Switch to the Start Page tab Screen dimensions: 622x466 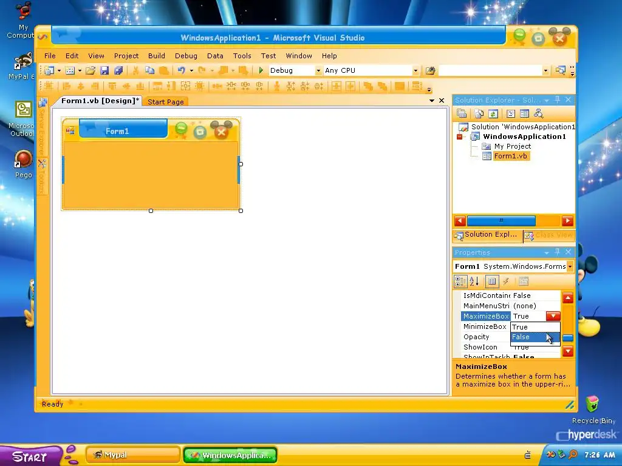[165, 102]
